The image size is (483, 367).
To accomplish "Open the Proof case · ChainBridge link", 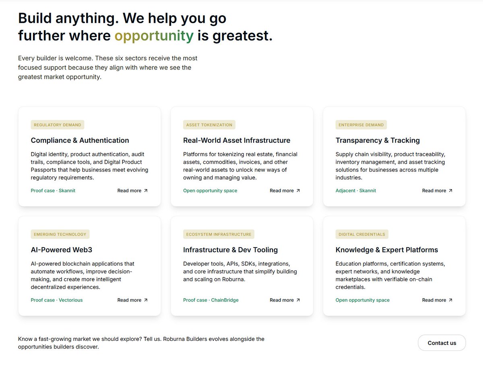I will tap(211, 300).
